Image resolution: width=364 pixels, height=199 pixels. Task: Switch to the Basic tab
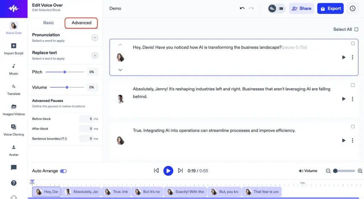[49, 23]
